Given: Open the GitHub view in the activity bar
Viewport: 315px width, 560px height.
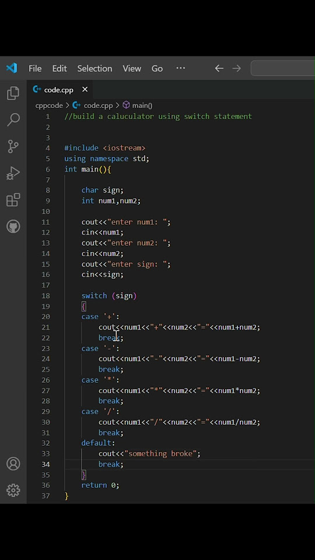Looking at the screenshot, I should pyautogui.click(x=13, y=226).
